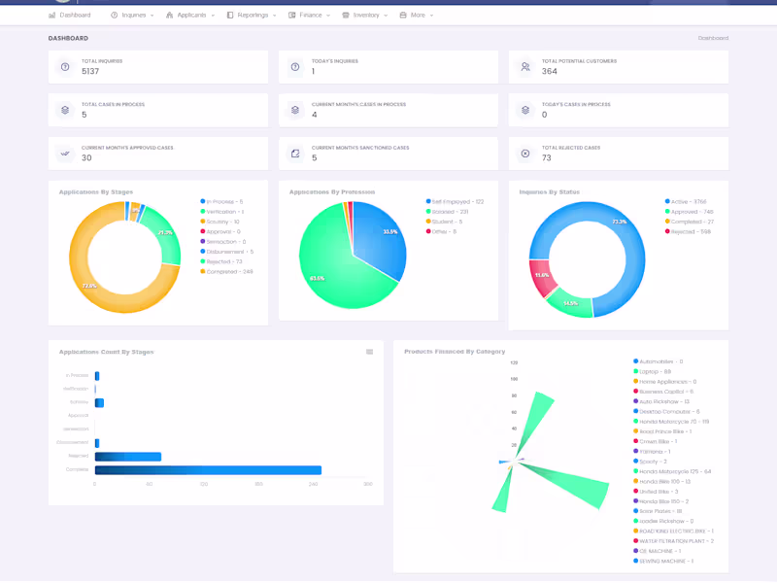Open the Applicants menu label
Viewport: 777px width, 583px height.
[x=191, y=16]
